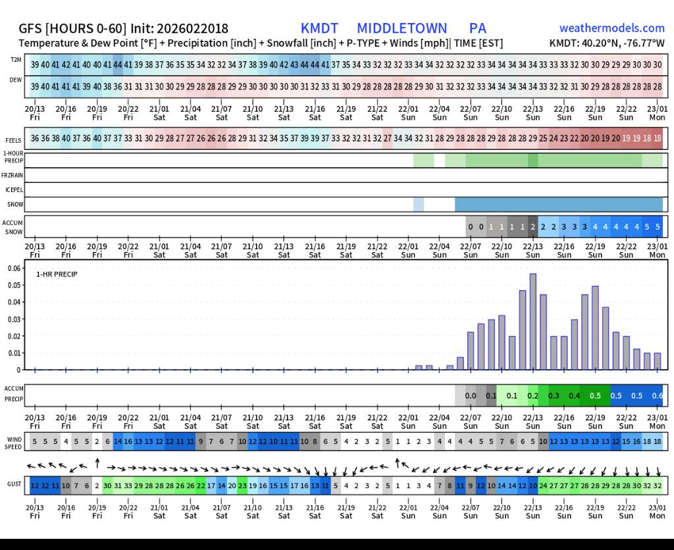The width and height of the screenshot is (674, 550).
Task: Click the green gust cell showing 23
Action: [x=242, y=486]
